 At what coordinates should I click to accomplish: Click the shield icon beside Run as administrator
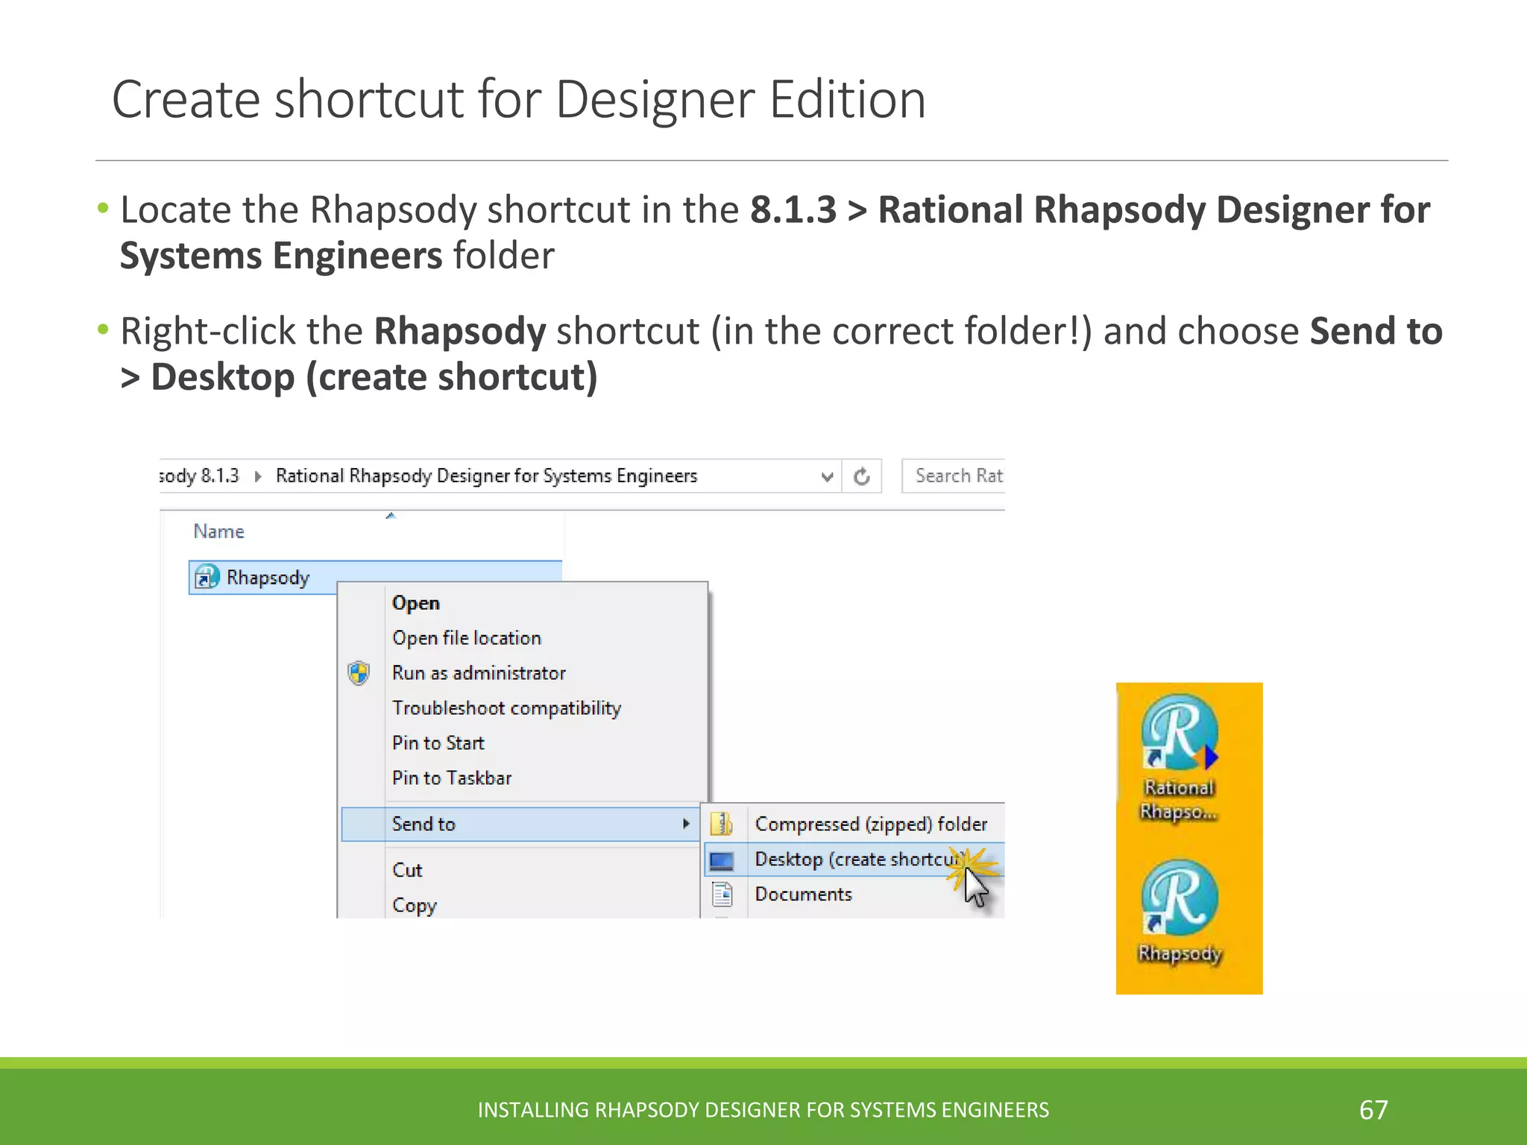(359, 673)
